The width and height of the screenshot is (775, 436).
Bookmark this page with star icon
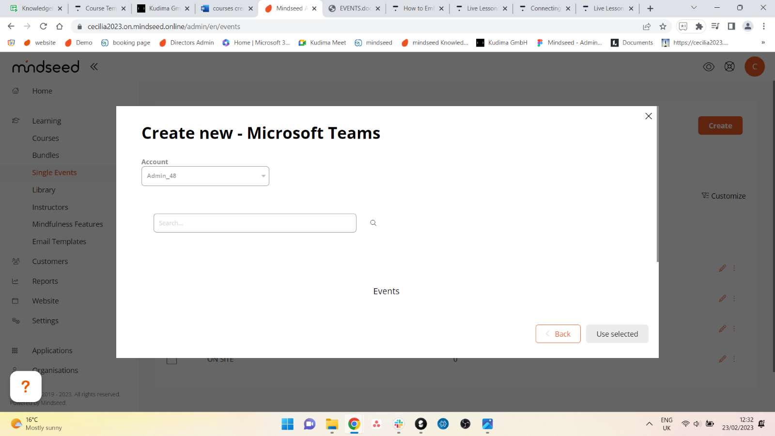point(663,26)
